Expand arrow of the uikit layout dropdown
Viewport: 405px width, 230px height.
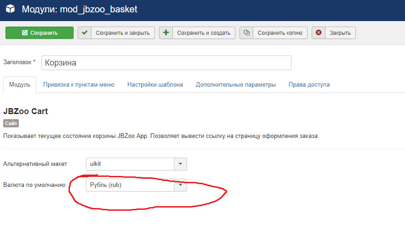180,164
